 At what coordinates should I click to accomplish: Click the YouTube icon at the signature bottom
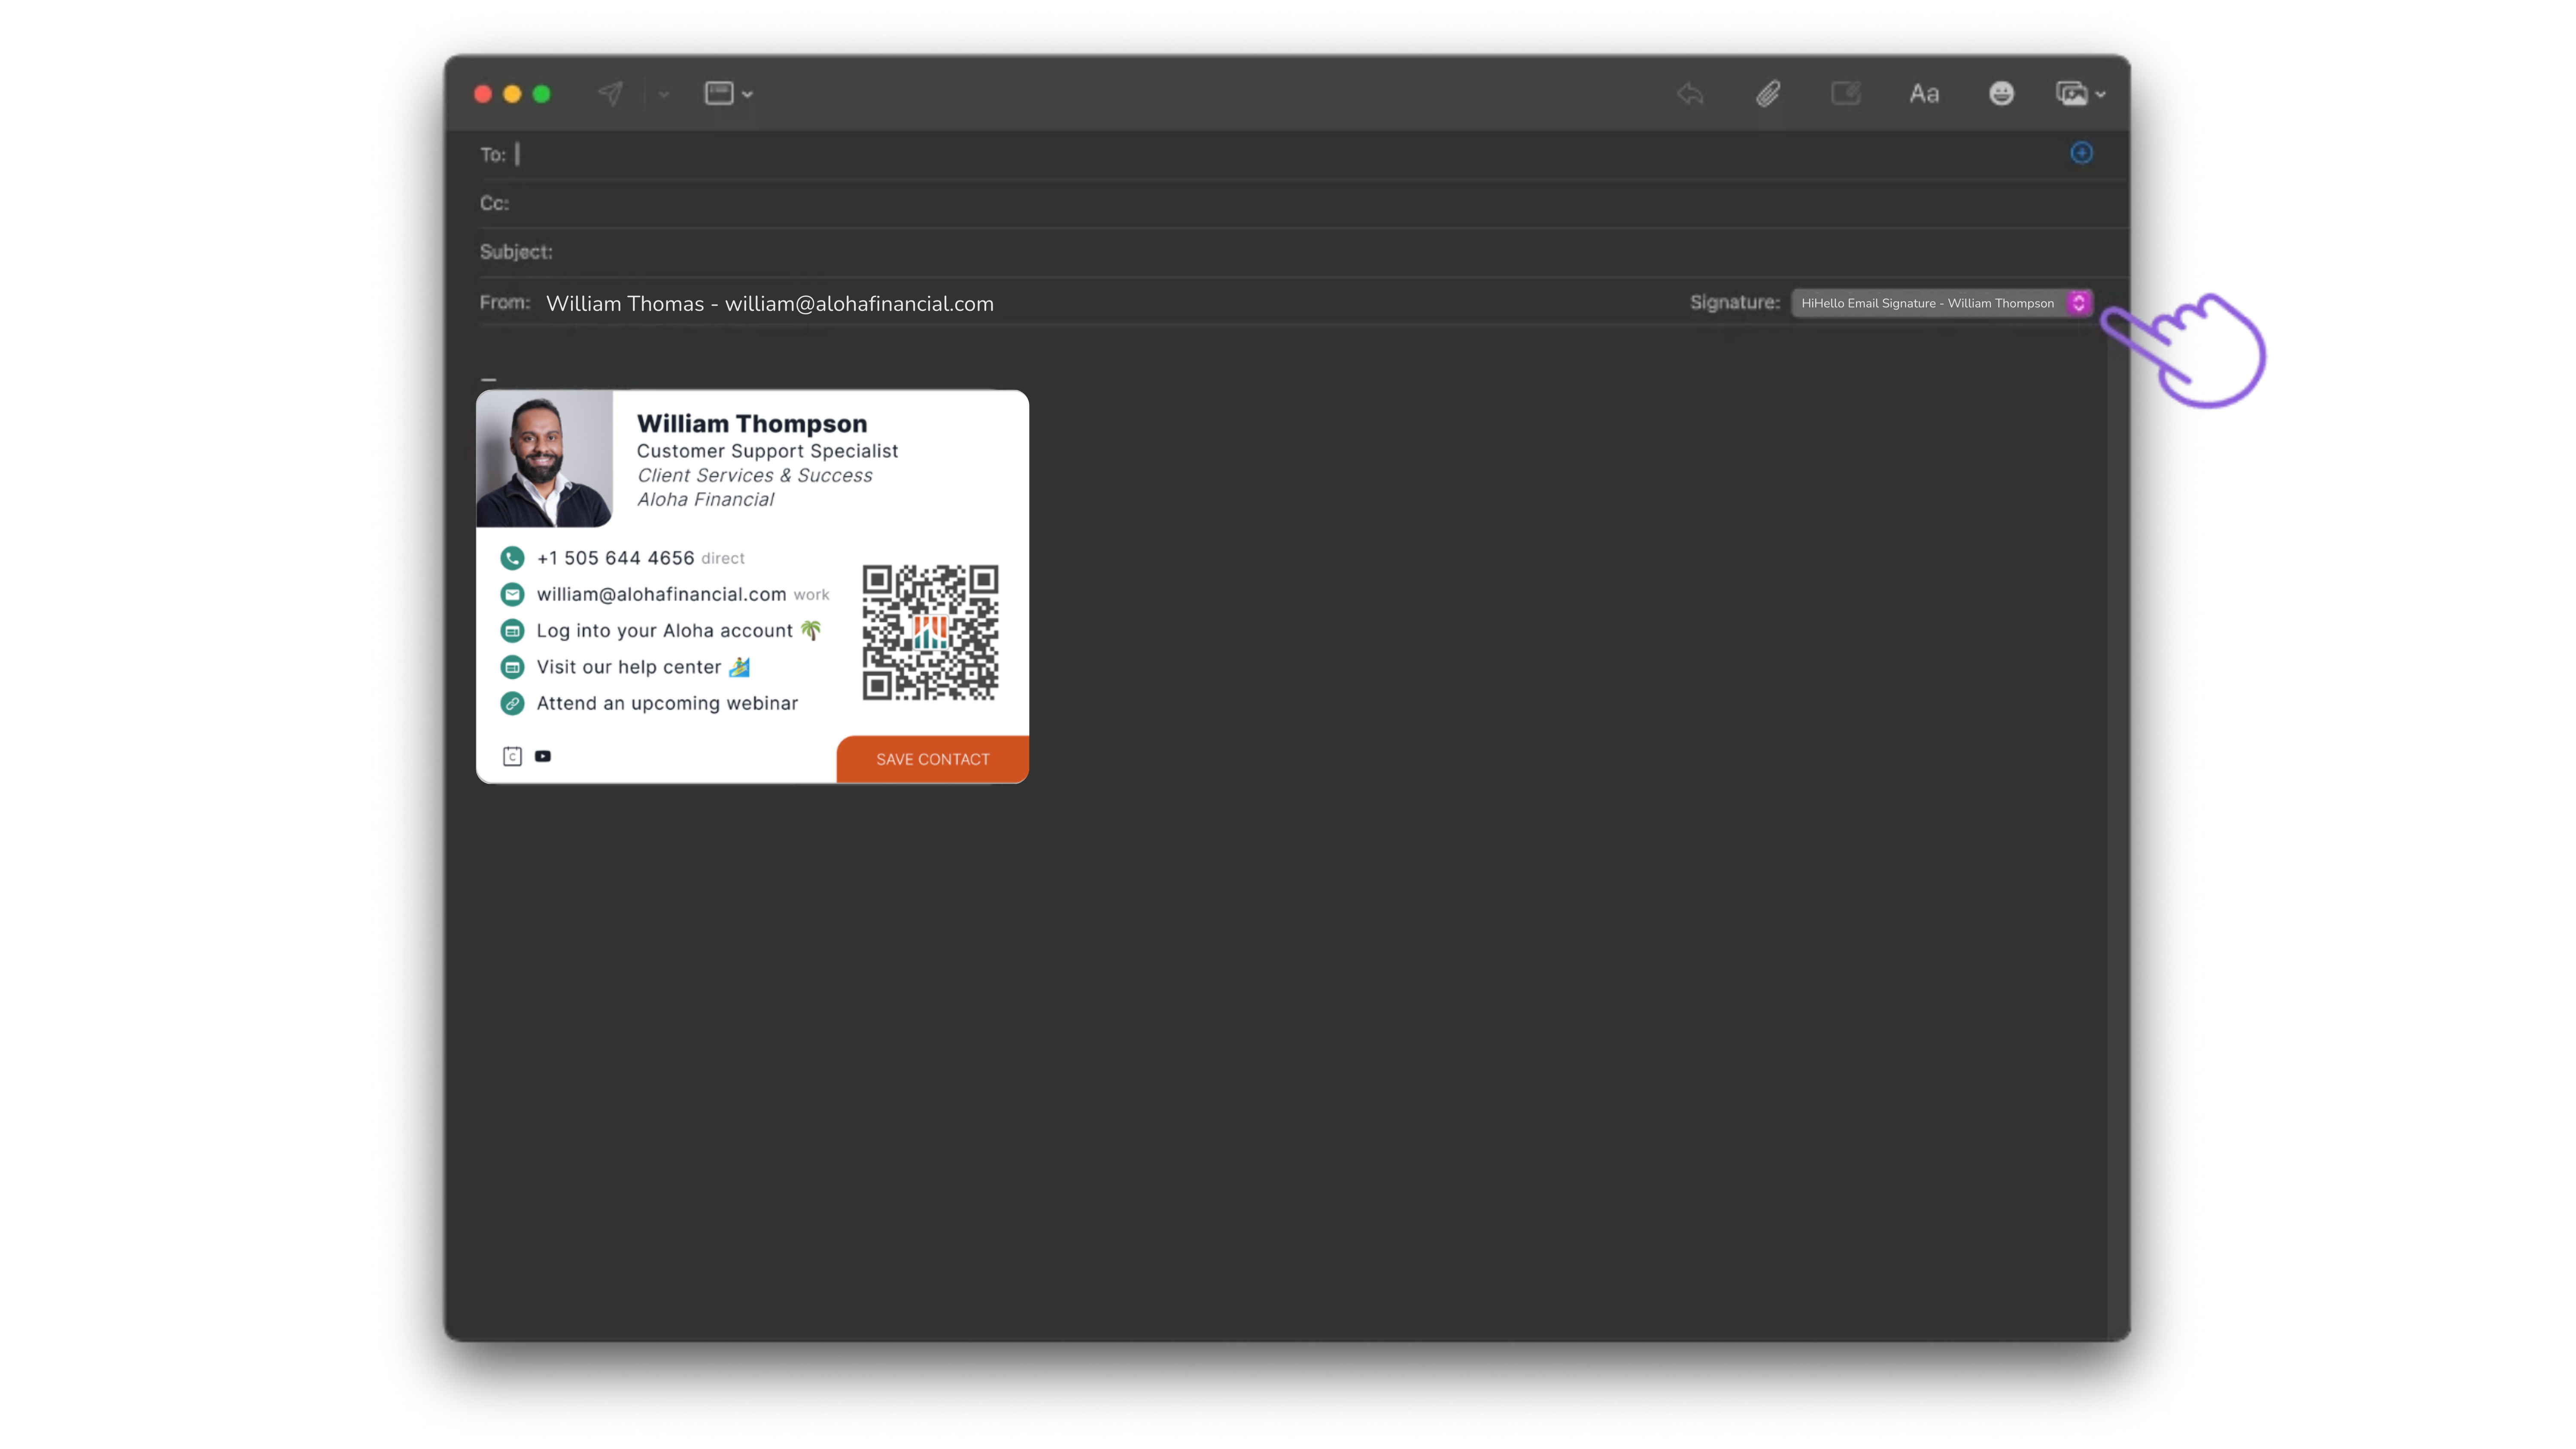[543, 757]
